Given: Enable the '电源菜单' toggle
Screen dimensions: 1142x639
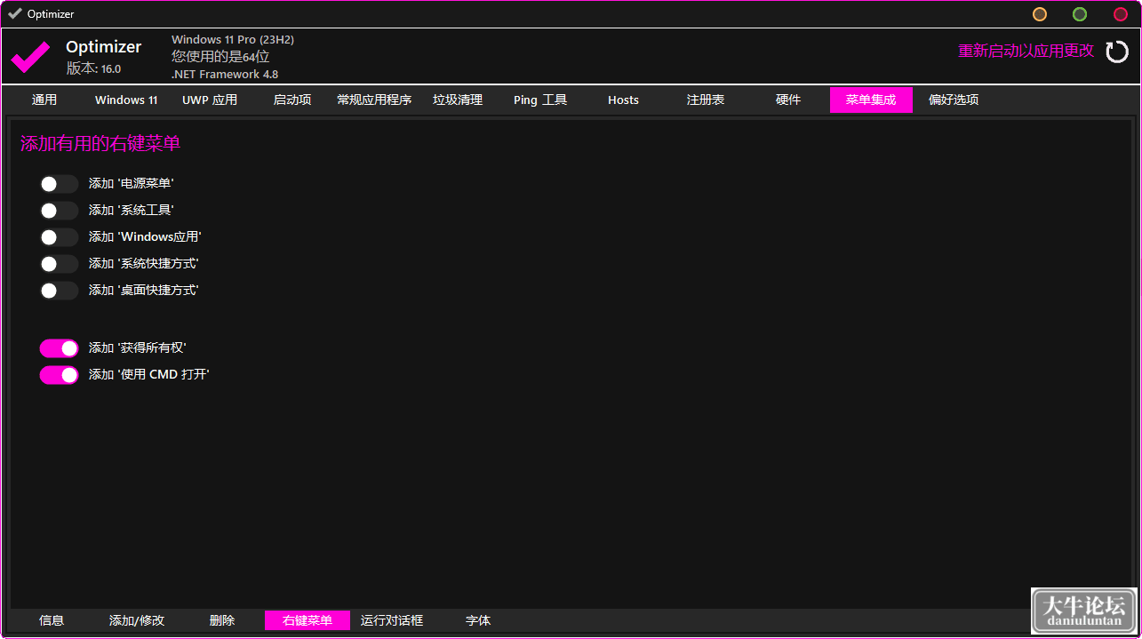Looking at the screenshot, I should coord(59,184).
